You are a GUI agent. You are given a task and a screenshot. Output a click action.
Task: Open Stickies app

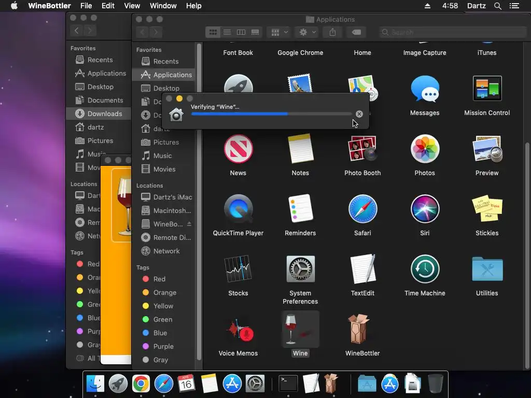(487, 209)
